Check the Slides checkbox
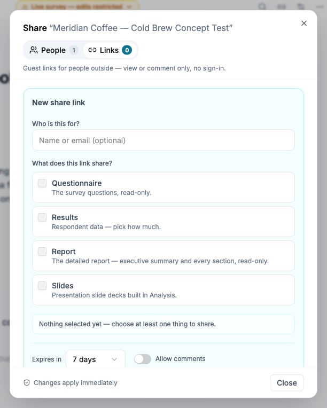This screenshot has height=408, width=327. click(x=42, y=286)
